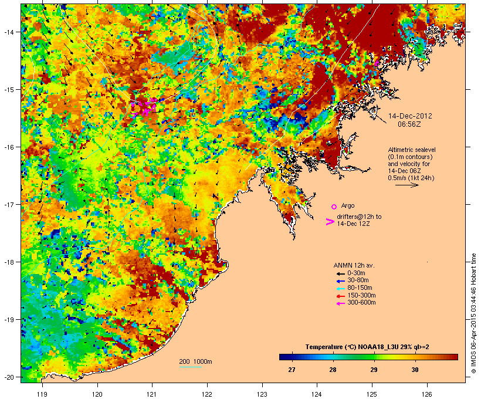Click the colorbar tick label 28
This screenshot has height=399, width=481.
pos(333,370)
